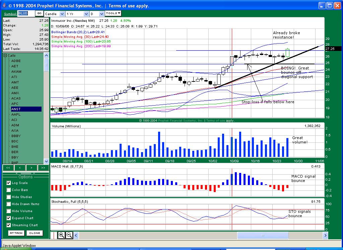Click the small red-line box beside zoom icons

(x=54, y=235)
